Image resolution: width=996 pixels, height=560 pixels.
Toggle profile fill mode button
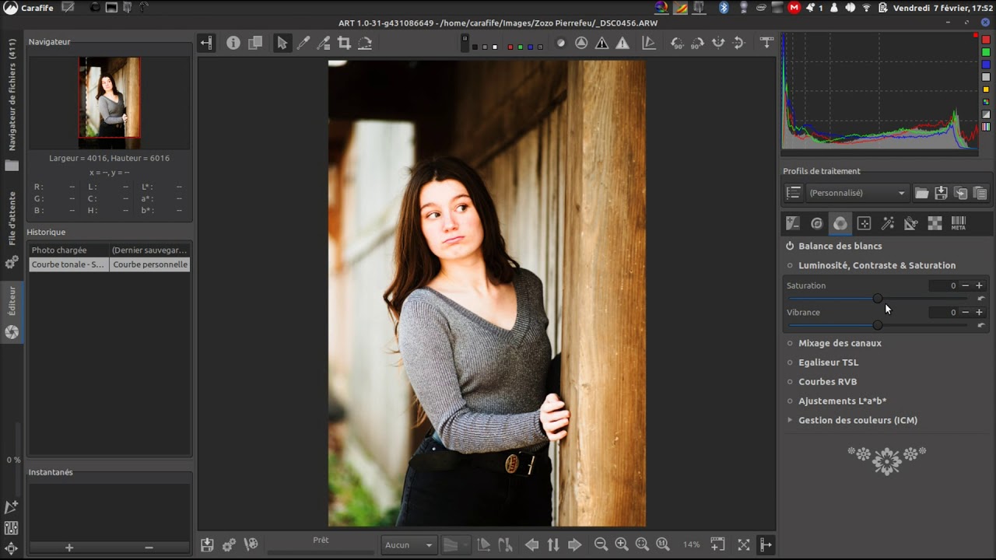[793, 193]
